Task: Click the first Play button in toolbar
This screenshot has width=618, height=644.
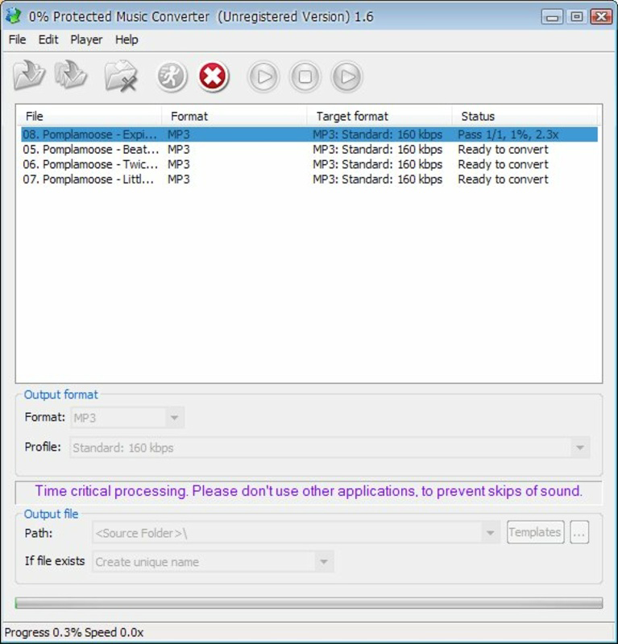Action: 263,76
